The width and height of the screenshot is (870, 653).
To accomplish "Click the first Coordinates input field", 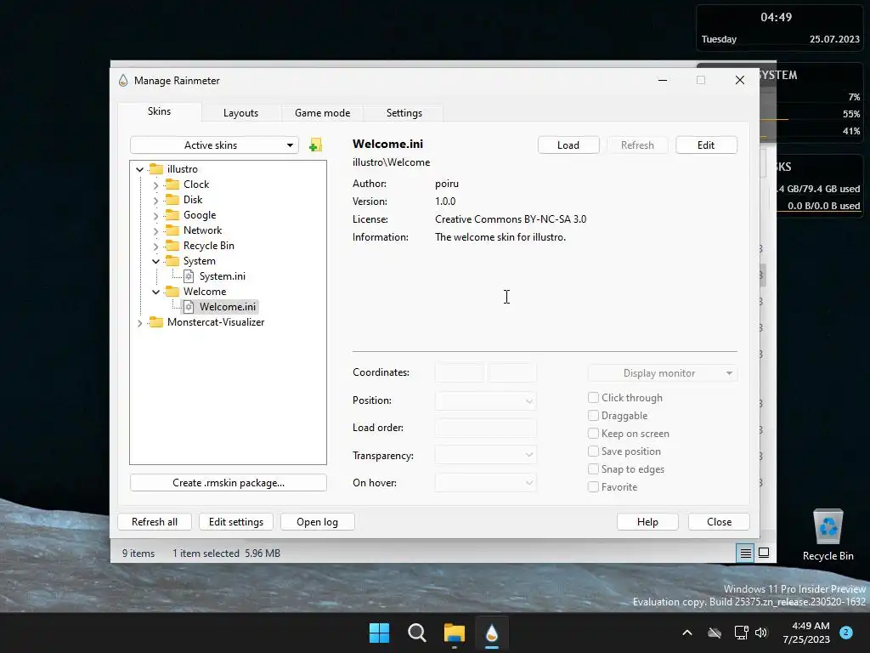I will [460, 372].
